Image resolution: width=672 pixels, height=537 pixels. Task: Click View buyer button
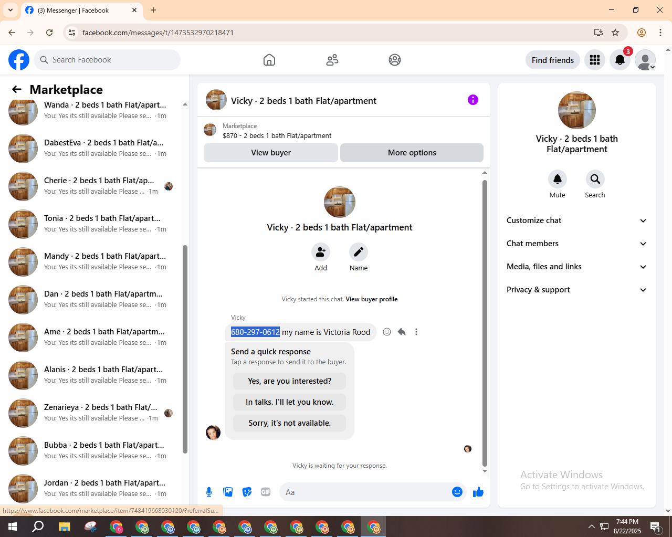[271, 153]
